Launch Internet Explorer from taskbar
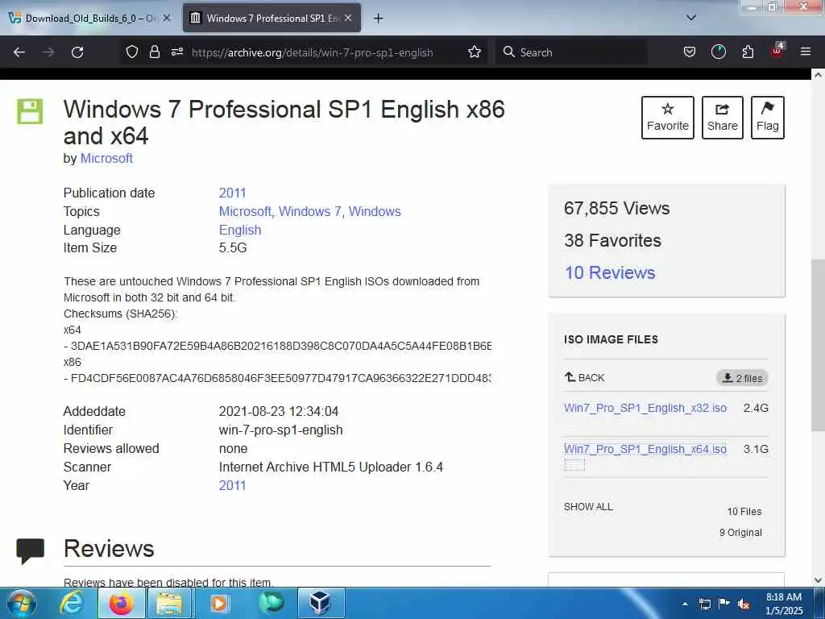The height and width of the screenshot is (619, 825). pos(72,603)
